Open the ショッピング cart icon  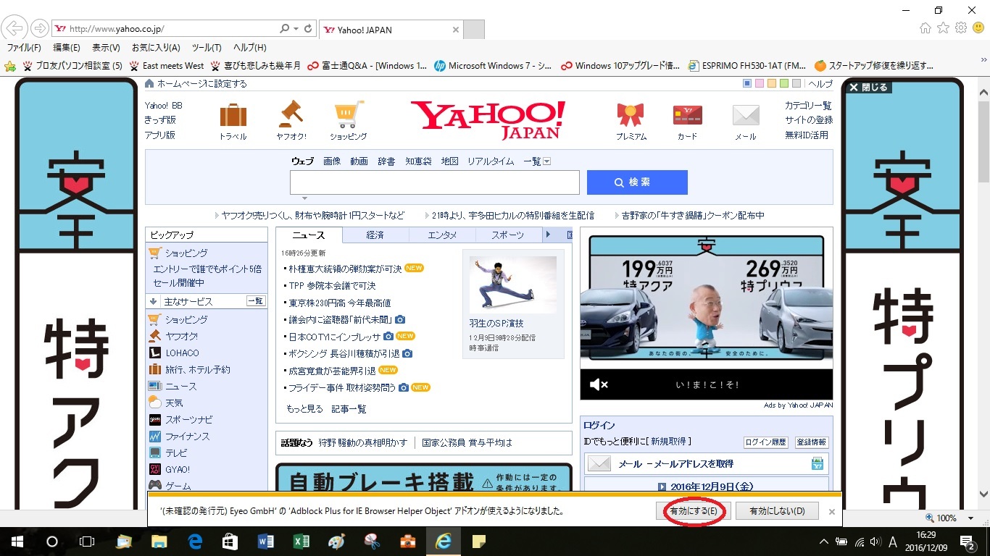click(x=349, y=114)
